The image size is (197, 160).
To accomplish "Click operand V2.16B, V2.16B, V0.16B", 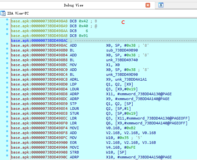I will coord(131,133).
